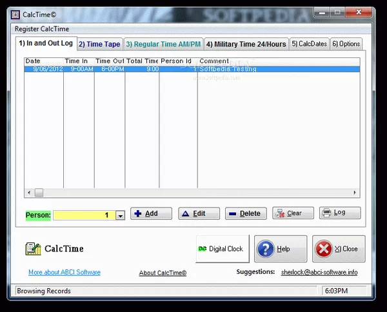387x312 pixels.
Task: Click the green DC Digital Clock icon
Action: coord(203,249)
